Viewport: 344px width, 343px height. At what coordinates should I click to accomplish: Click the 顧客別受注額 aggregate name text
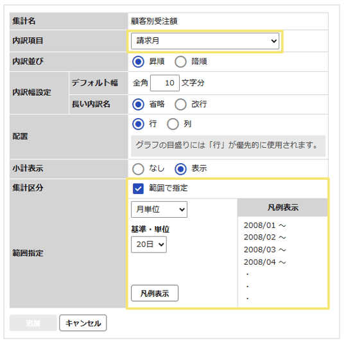tap(154, 21)
